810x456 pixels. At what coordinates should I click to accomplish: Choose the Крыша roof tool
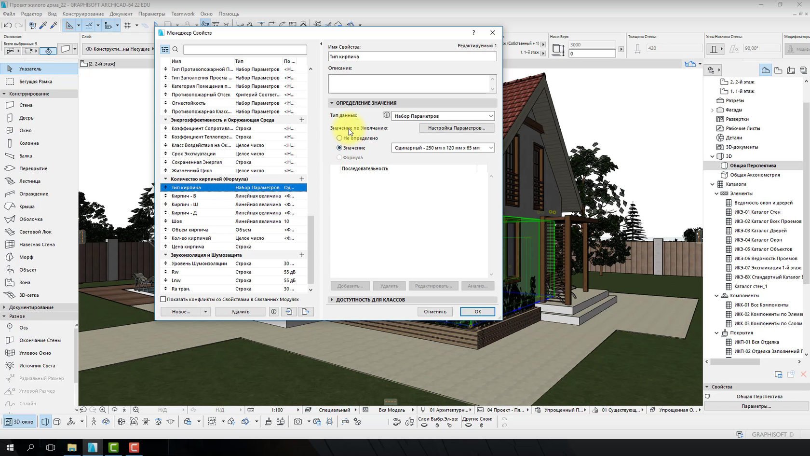27,207
